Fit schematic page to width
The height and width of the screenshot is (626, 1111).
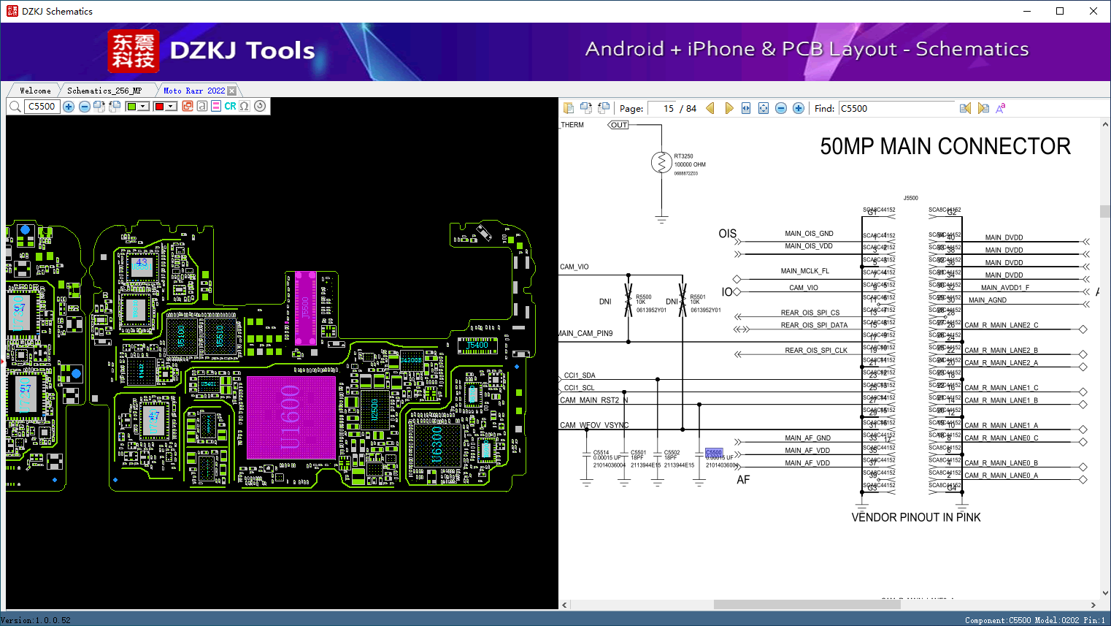(746, 108)
